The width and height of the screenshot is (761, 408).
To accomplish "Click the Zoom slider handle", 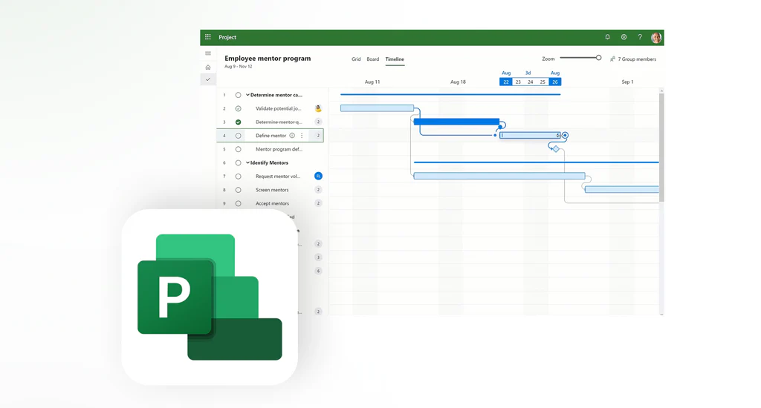I will (598, 58).
